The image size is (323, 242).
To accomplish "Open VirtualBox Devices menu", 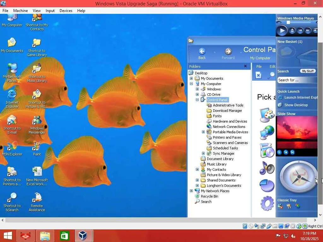I will pos(66,11).
